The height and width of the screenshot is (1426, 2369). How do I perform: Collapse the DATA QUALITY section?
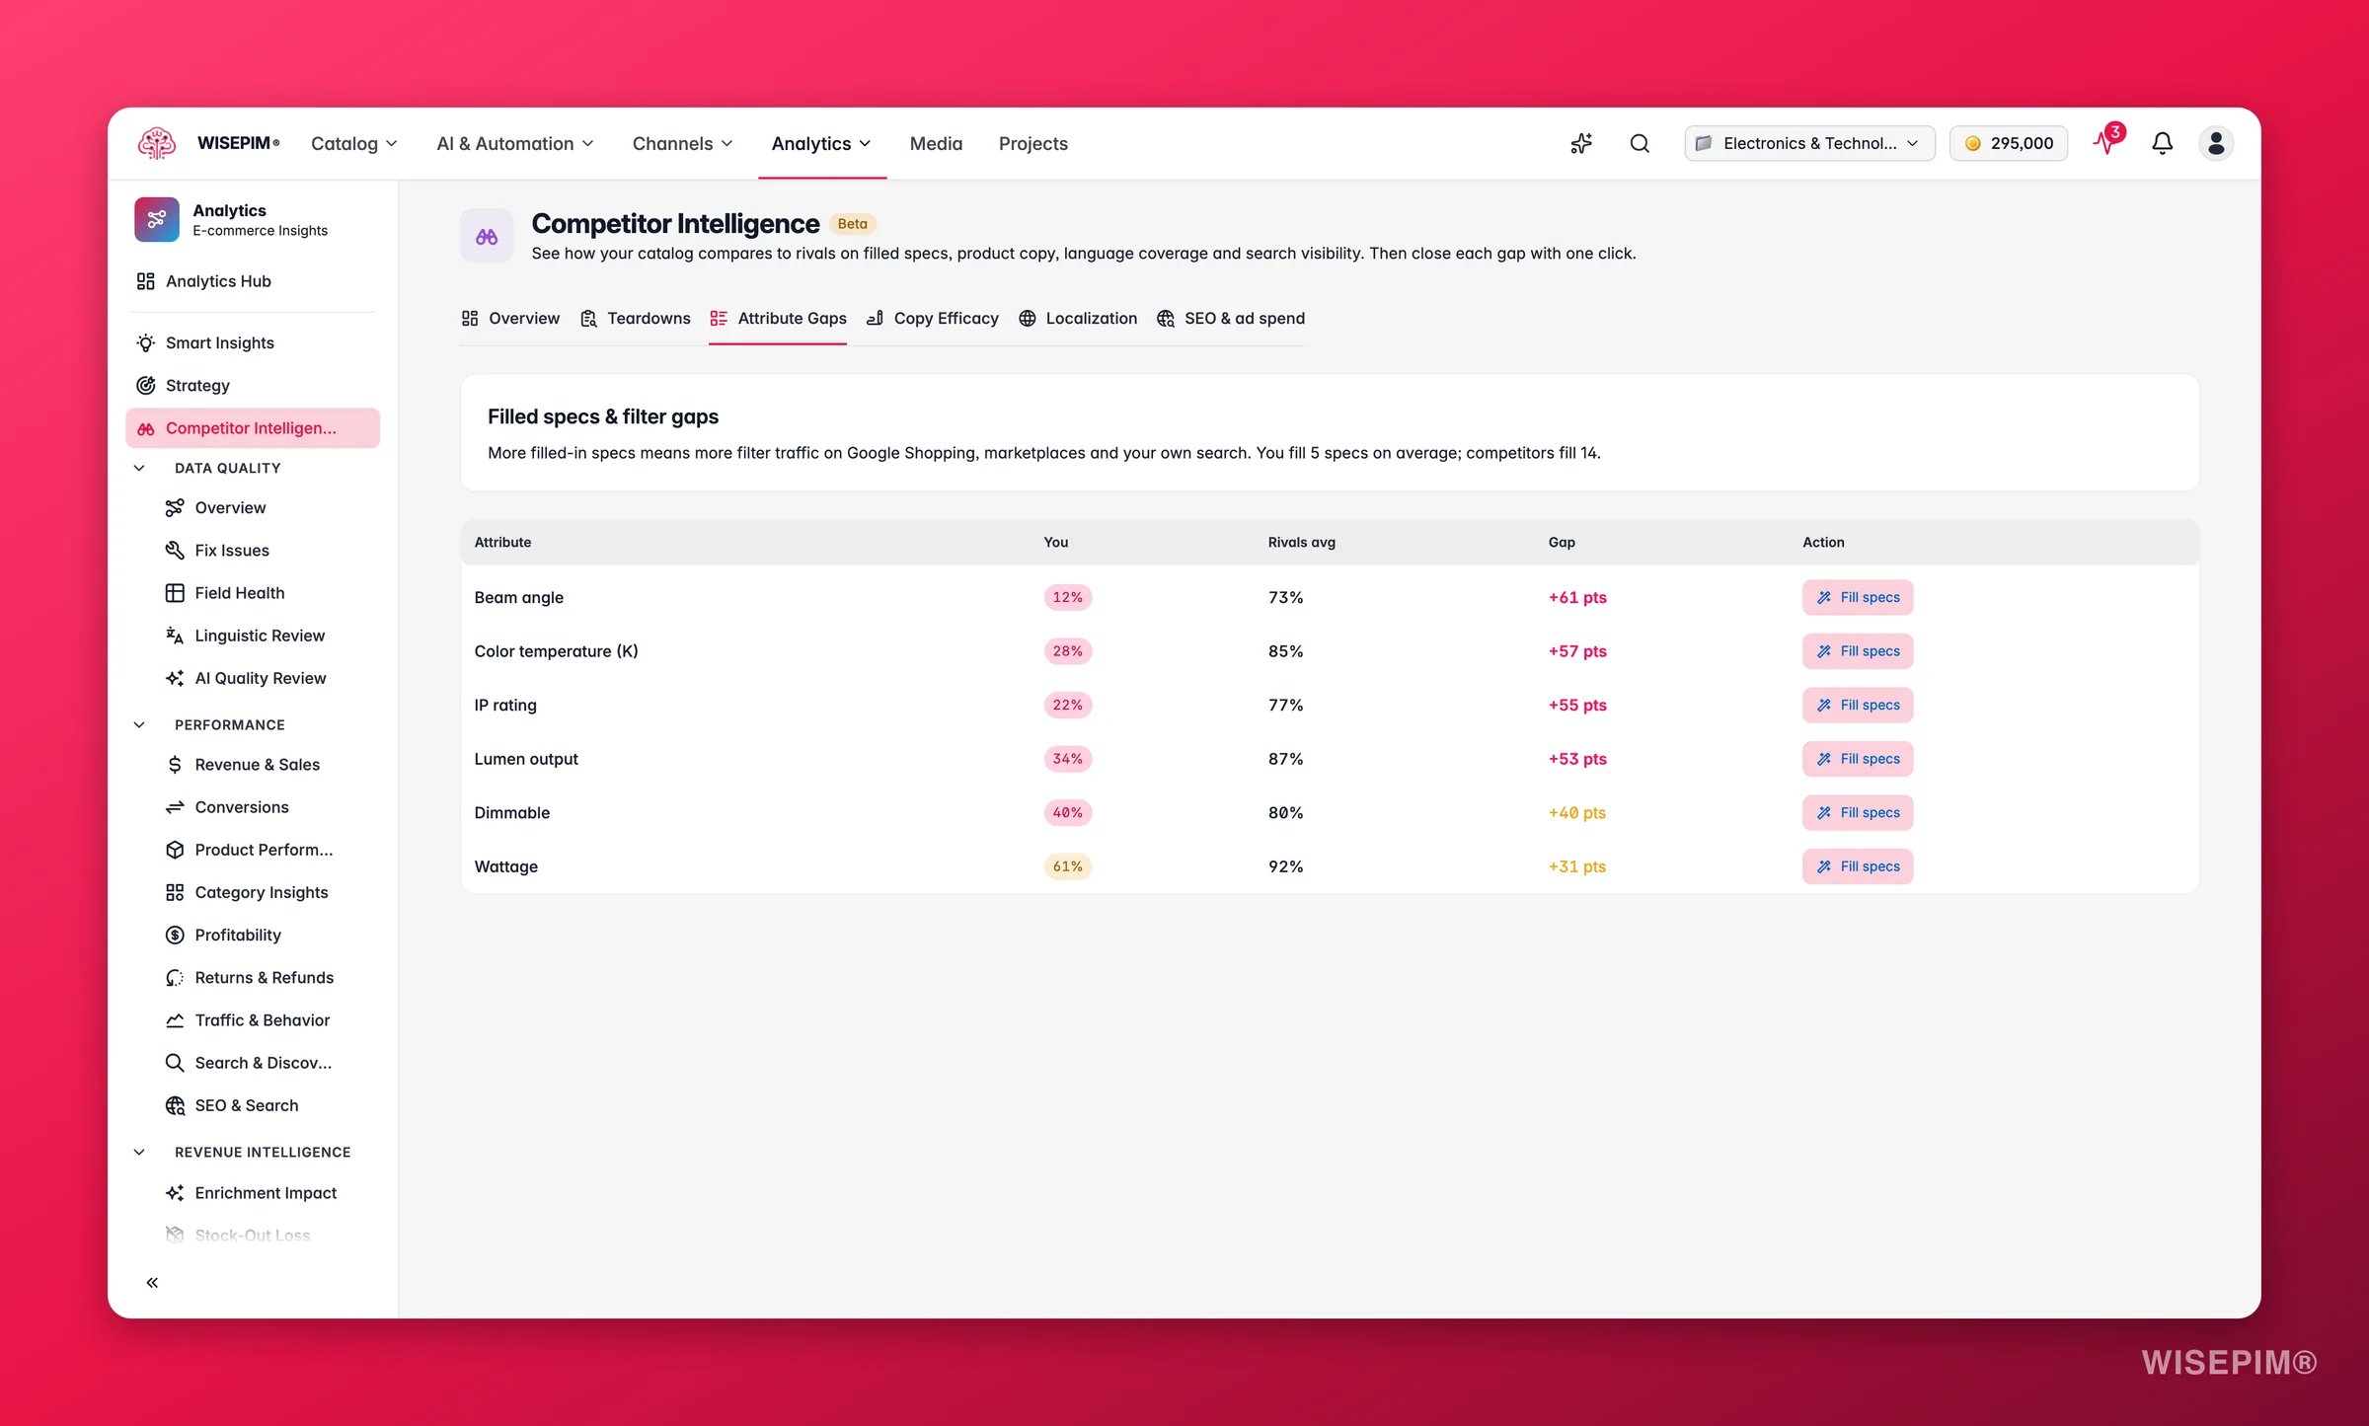[139, 468]
